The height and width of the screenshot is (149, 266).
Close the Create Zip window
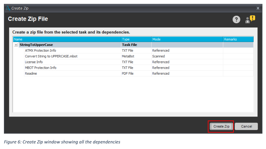[x=258, y=8]
